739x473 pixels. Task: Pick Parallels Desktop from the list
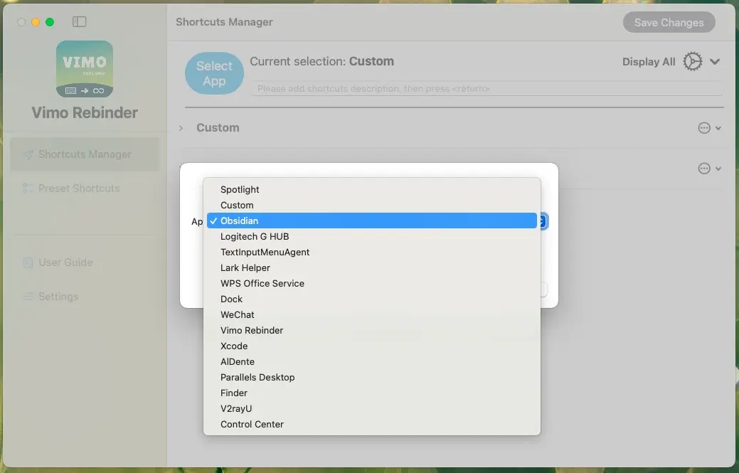coord(257,378)
